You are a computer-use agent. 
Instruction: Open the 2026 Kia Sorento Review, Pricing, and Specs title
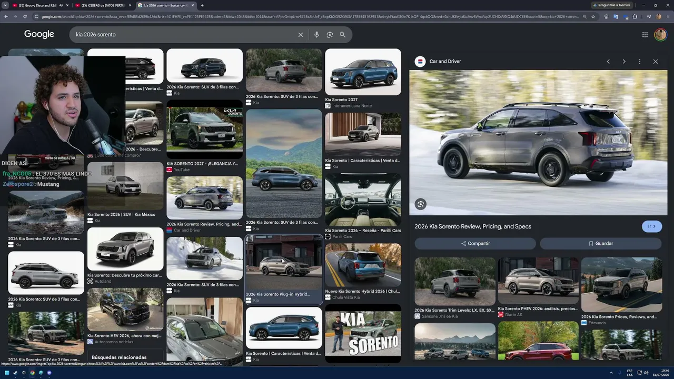tap(473, 227)
